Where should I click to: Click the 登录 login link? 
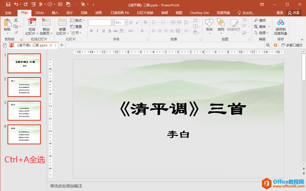(280, 13)
